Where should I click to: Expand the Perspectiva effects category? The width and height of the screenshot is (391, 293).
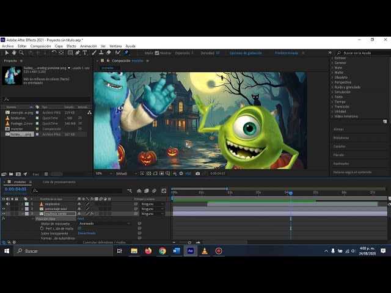[332, 82]
